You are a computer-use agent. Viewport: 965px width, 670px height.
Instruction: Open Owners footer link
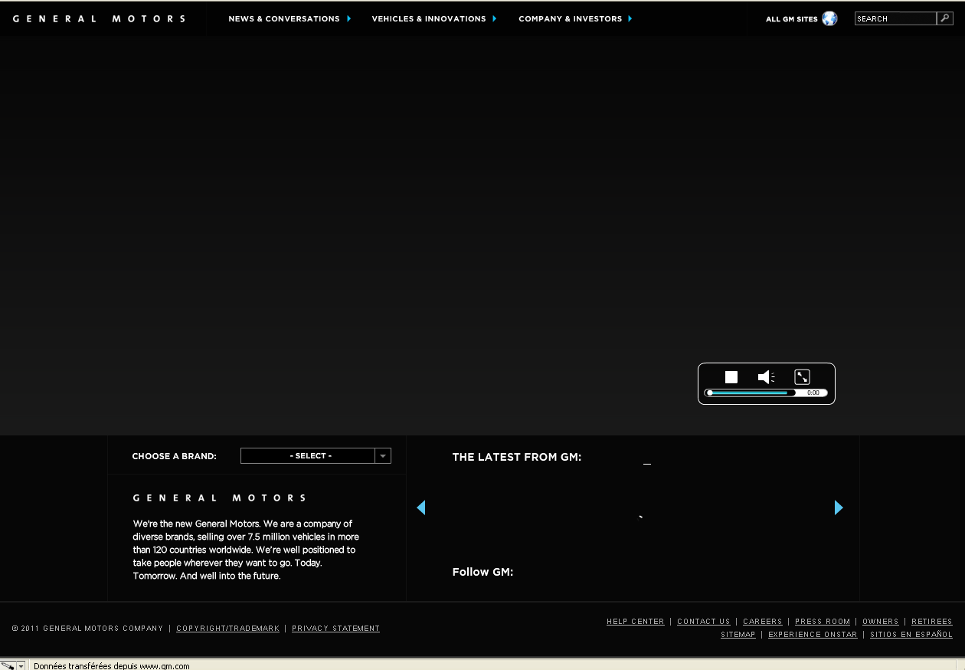coord(881,622)
